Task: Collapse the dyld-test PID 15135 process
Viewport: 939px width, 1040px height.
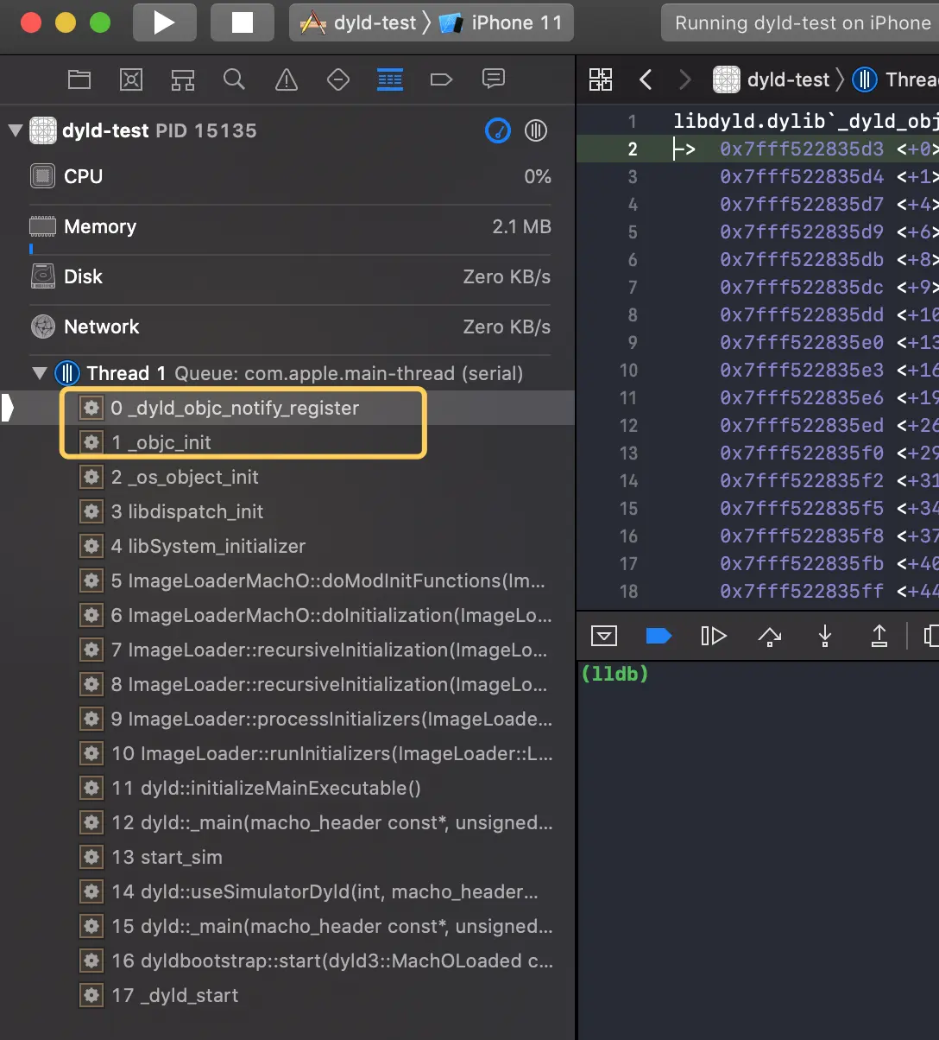Action: tap(16, 131)
